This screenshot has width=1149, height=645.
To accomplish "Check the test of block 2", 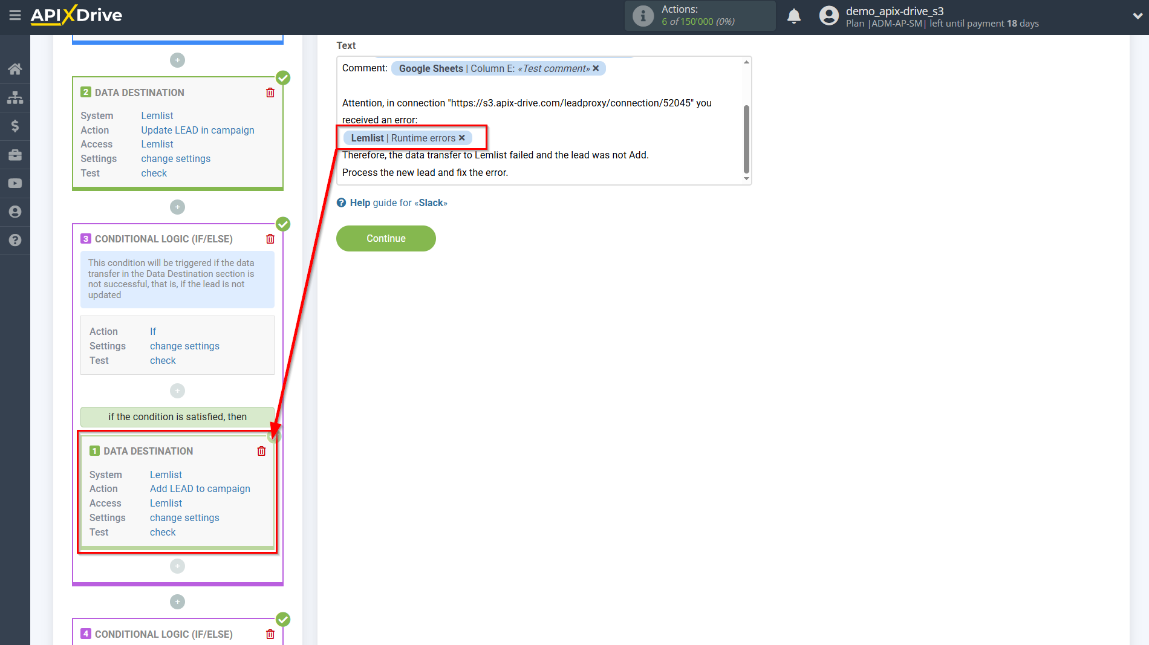I will coord(154,173).
